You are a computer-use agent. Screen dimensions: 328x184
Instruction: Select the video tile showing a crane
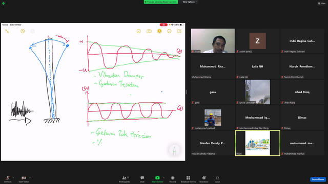(x=257, y=92)
